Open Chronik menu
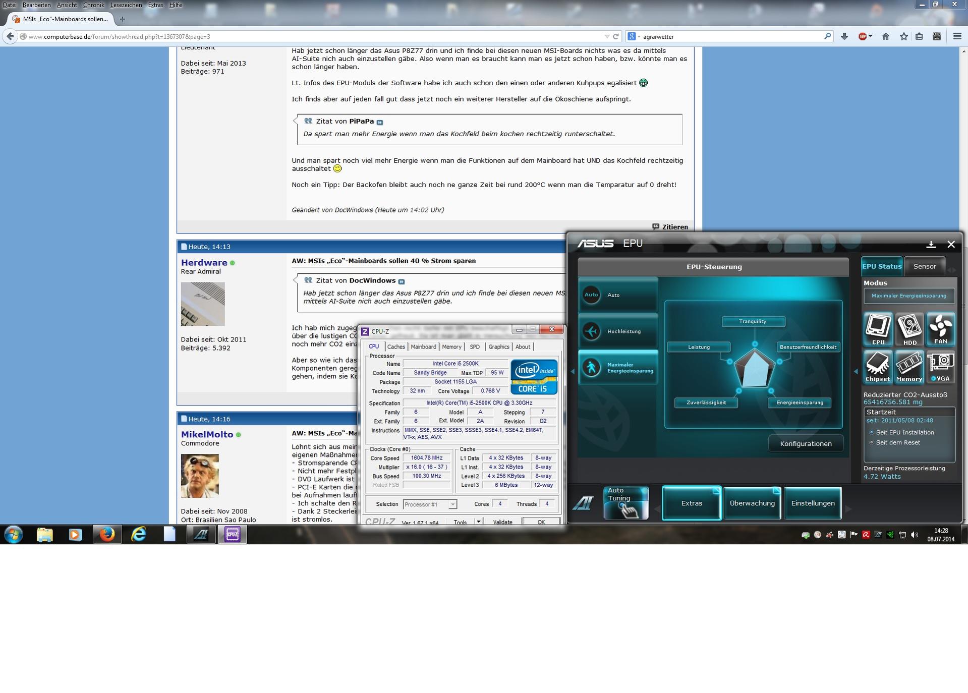The height and width of the screenshot is (693, 968). [93, 5]
